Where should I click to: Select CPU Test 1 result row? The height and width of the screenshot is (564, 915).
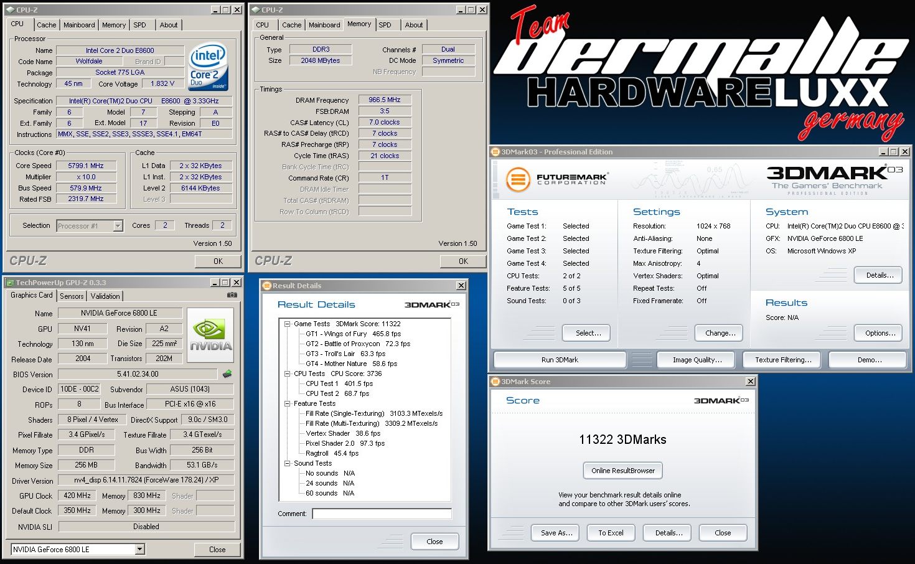339,383
